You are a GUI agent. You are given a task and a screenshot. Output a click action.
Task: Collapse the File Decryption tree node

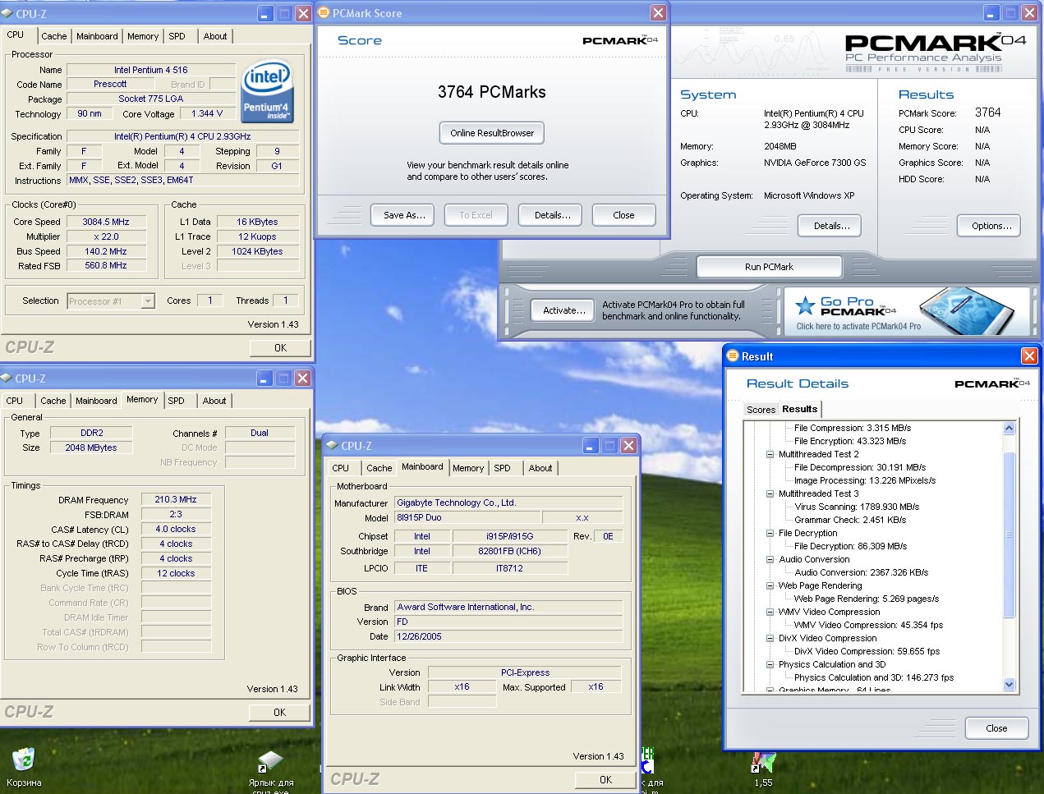click(770, 533)
